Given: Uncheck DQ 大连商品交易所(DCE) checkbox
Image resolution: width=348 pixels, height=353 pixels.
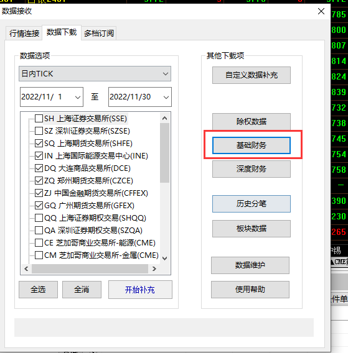Looking at the screenshot, I should pyautogui.click(x=39, y=168).
